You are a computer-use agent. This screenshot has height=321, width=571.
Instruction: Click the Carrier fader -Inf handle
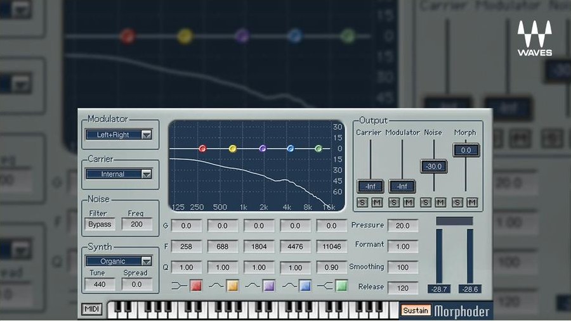coord(370,187)
